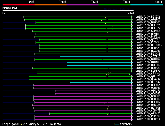This screenshot has height=126, width=165.
Task: Select the UniRef100_Q9LU76 label
Action: tap(148, 77)
